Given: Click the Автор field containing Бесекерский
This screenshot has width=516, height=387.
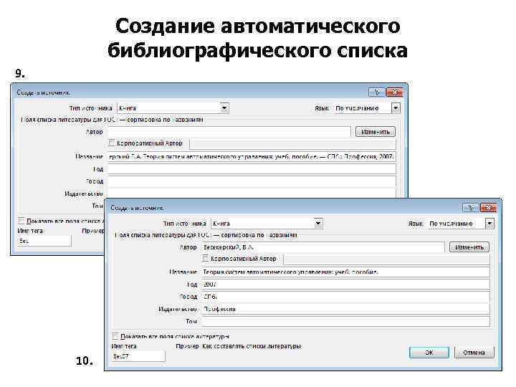Looking at the screenshot, I should pyautogui.click(x=322, y=247).
